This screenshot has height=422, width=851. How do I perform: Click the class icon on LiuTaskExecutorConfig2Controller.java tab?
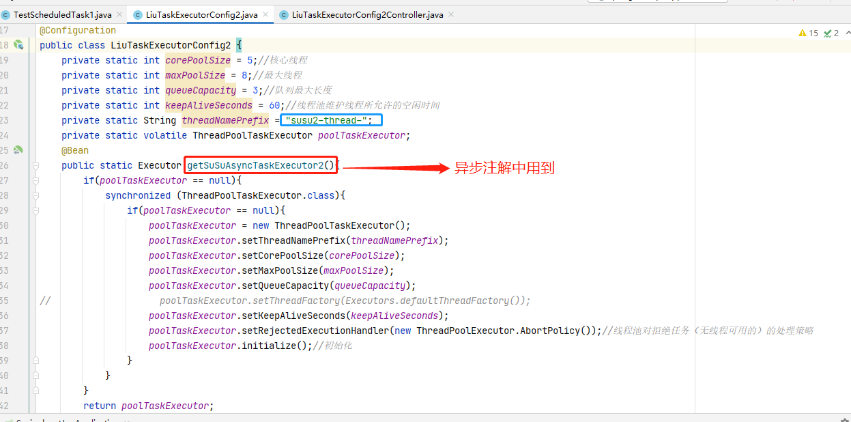[283, 13]
